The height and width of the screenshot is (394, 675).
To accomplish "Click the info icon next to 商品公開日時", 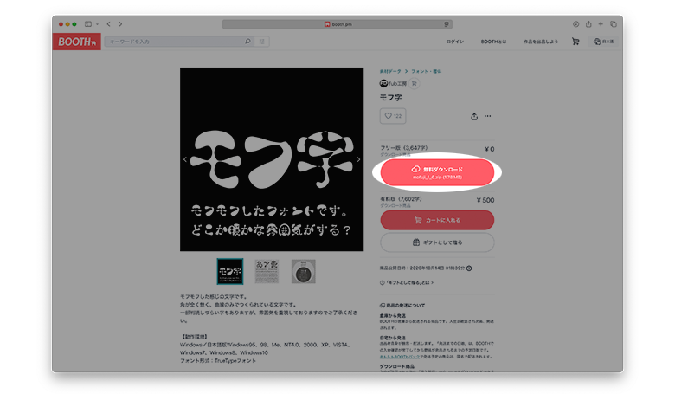I will [469, 268].
